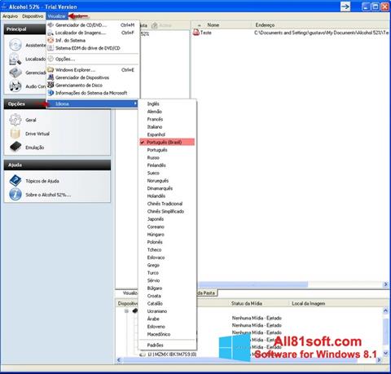This screenshot has height=374, width=391.
Task: Choose Macedônico language
Action: (167, 334)
